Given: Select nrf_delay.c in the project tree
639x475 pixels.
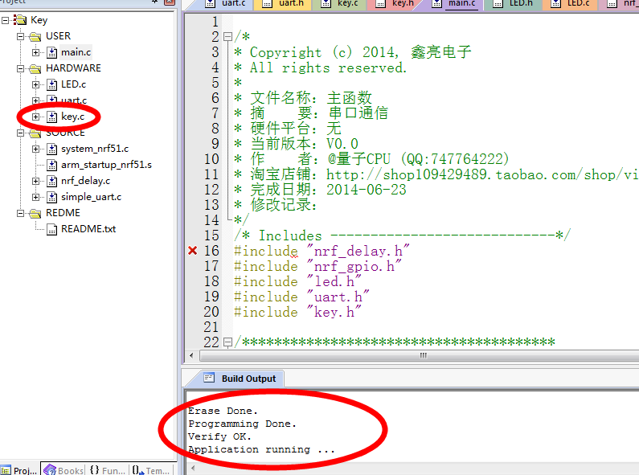Looking at the screenshot, I should click(85, 181).
